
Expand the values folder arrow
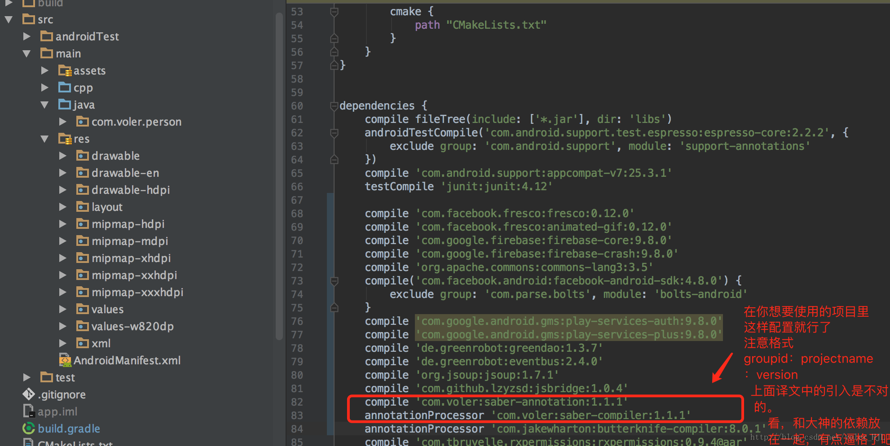(62, 309)
